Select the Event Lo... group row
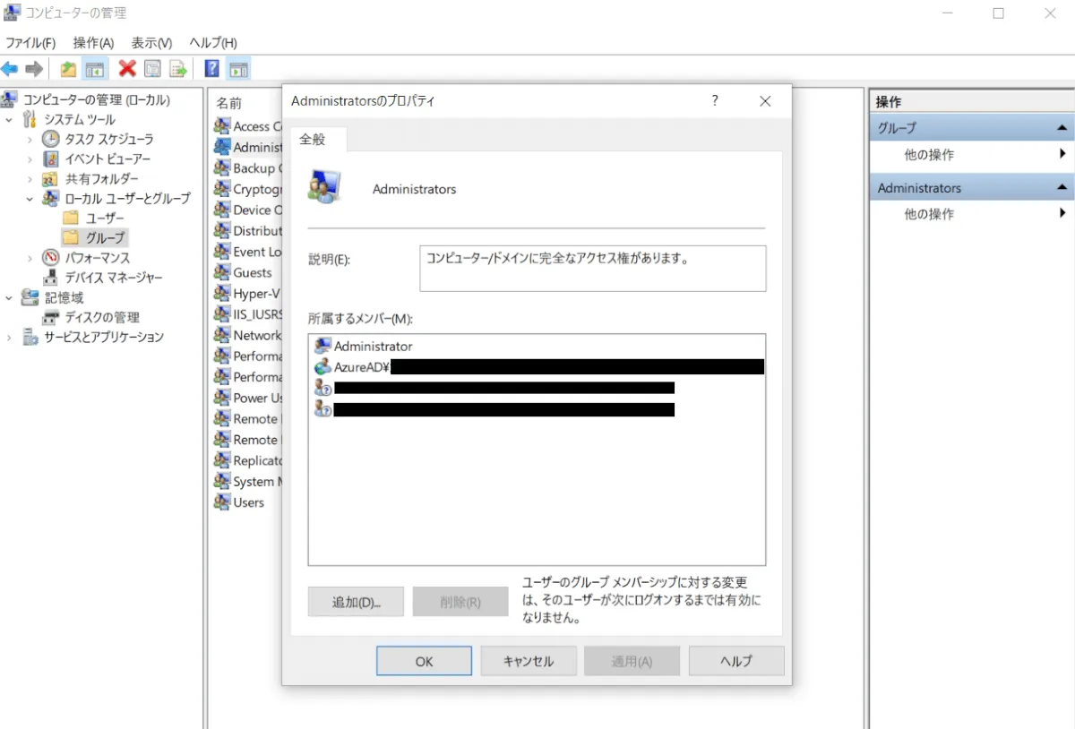The width and height of the screenshot is (1075, 729). [247, 252]
